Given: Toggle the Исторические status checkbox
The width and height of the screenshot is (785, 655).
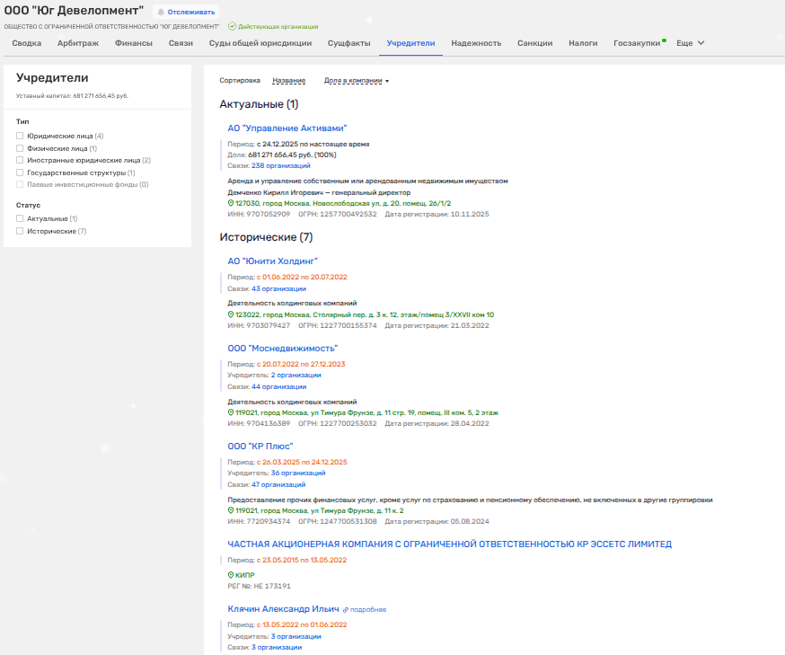Looking at the screenshot, I should tap(20, 231).
